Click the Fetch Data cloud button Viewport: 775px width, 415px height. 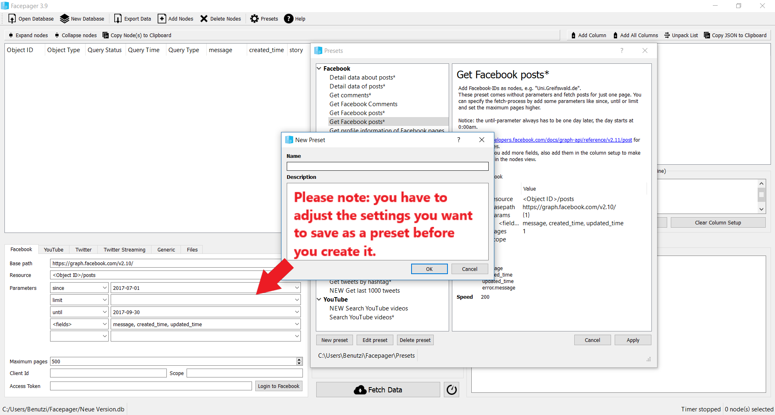pyautogui.click(x=378, y=390)
